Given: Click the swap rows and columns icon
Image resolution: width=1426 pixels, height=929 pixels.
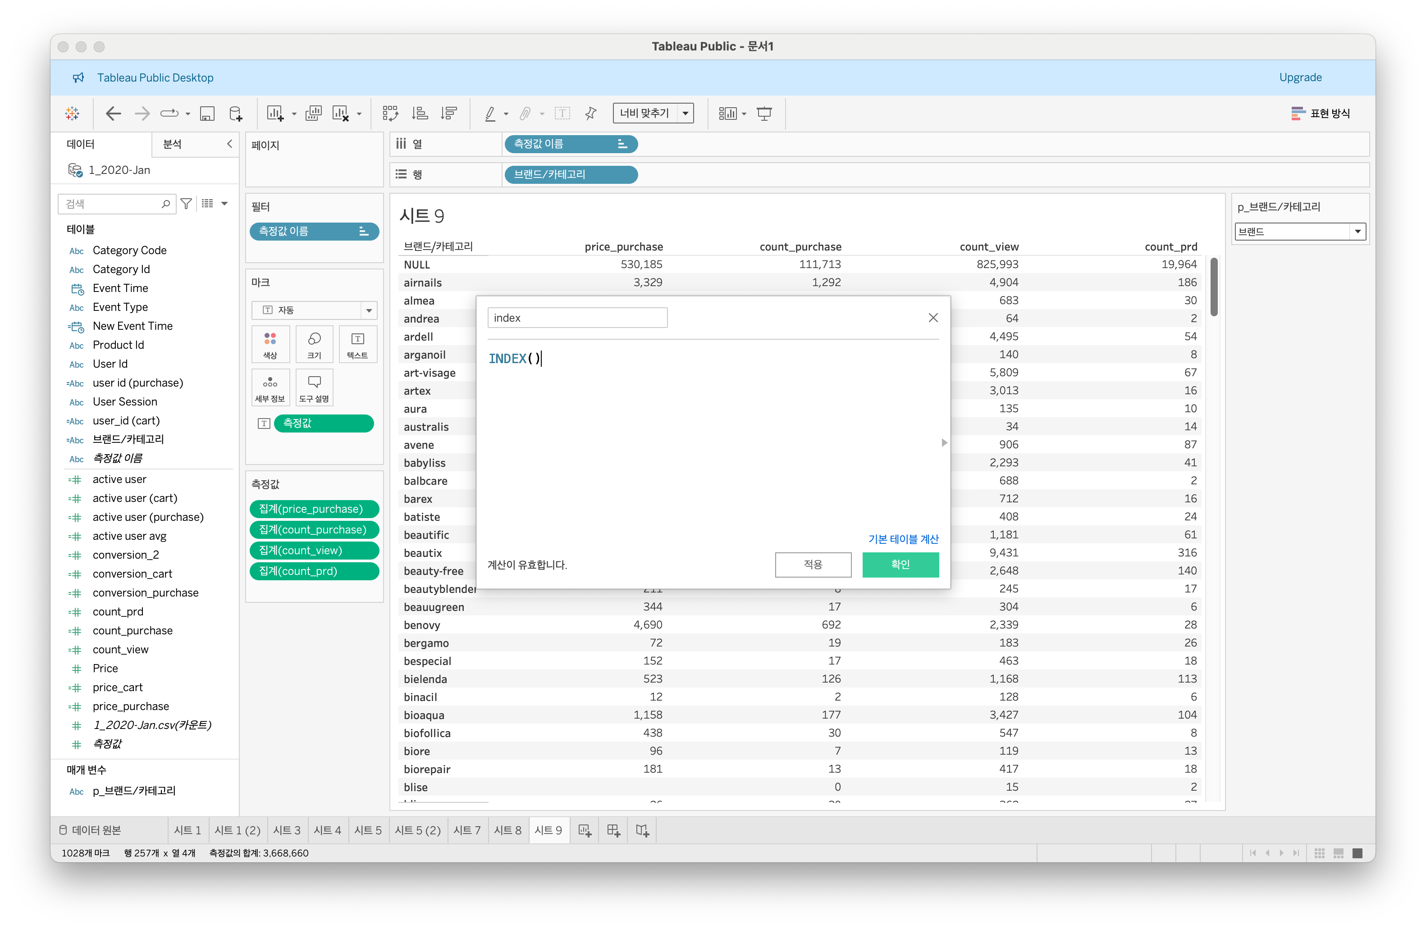Looking at the screenshot, I should point(390,113).
